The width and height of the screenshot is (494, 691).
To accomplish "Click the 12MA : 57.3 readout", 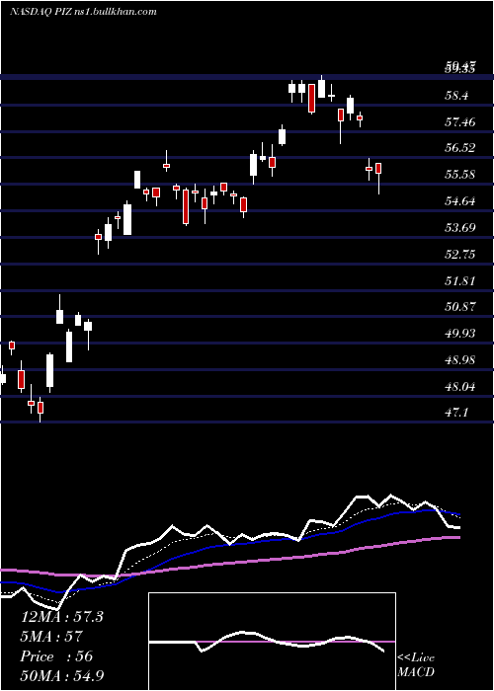I will [61, 617].
